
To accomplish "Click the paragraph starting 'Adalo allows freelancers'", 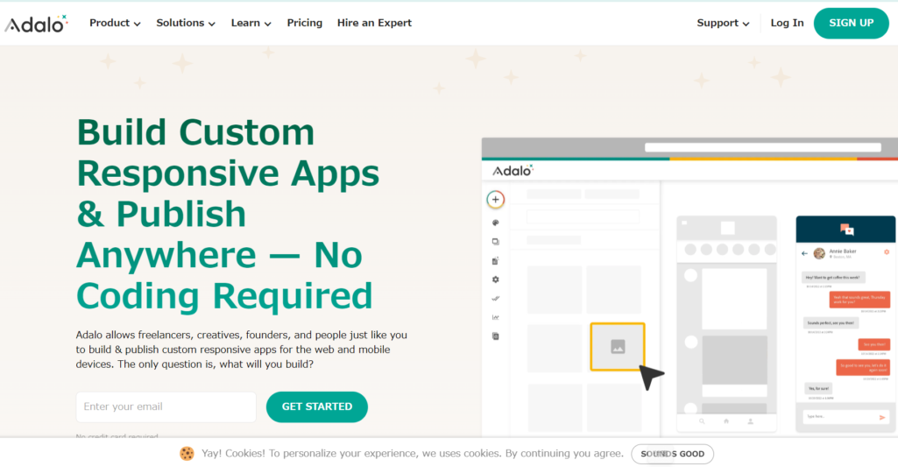I will [x=242, y=350].
